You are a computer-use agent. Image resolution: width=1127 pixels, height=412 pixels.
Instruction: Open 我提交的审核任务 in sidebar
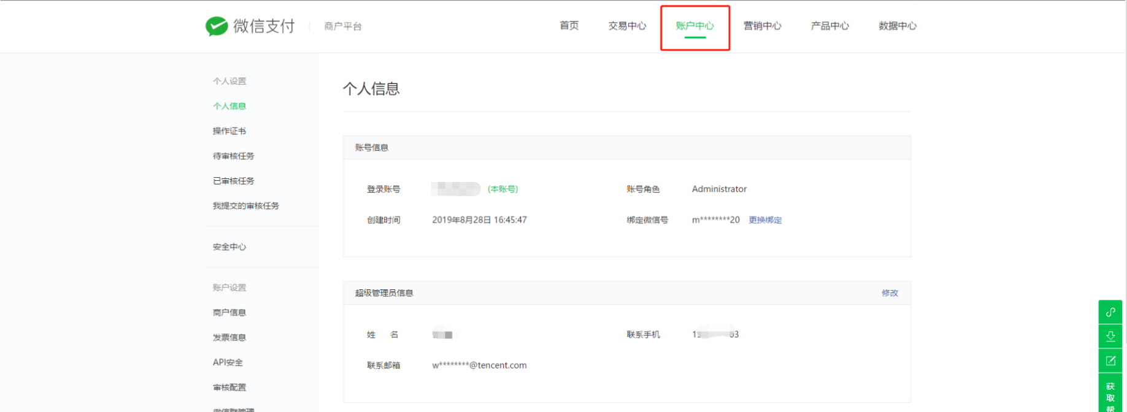pyautogui.click(x=246, y=206)
